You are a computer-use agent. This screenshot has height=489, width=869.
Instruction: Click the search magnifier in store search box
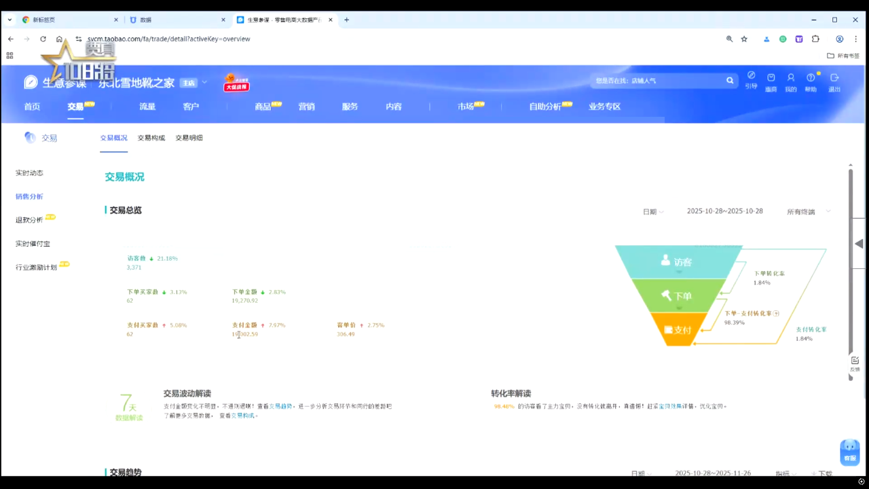click(730, 81)
